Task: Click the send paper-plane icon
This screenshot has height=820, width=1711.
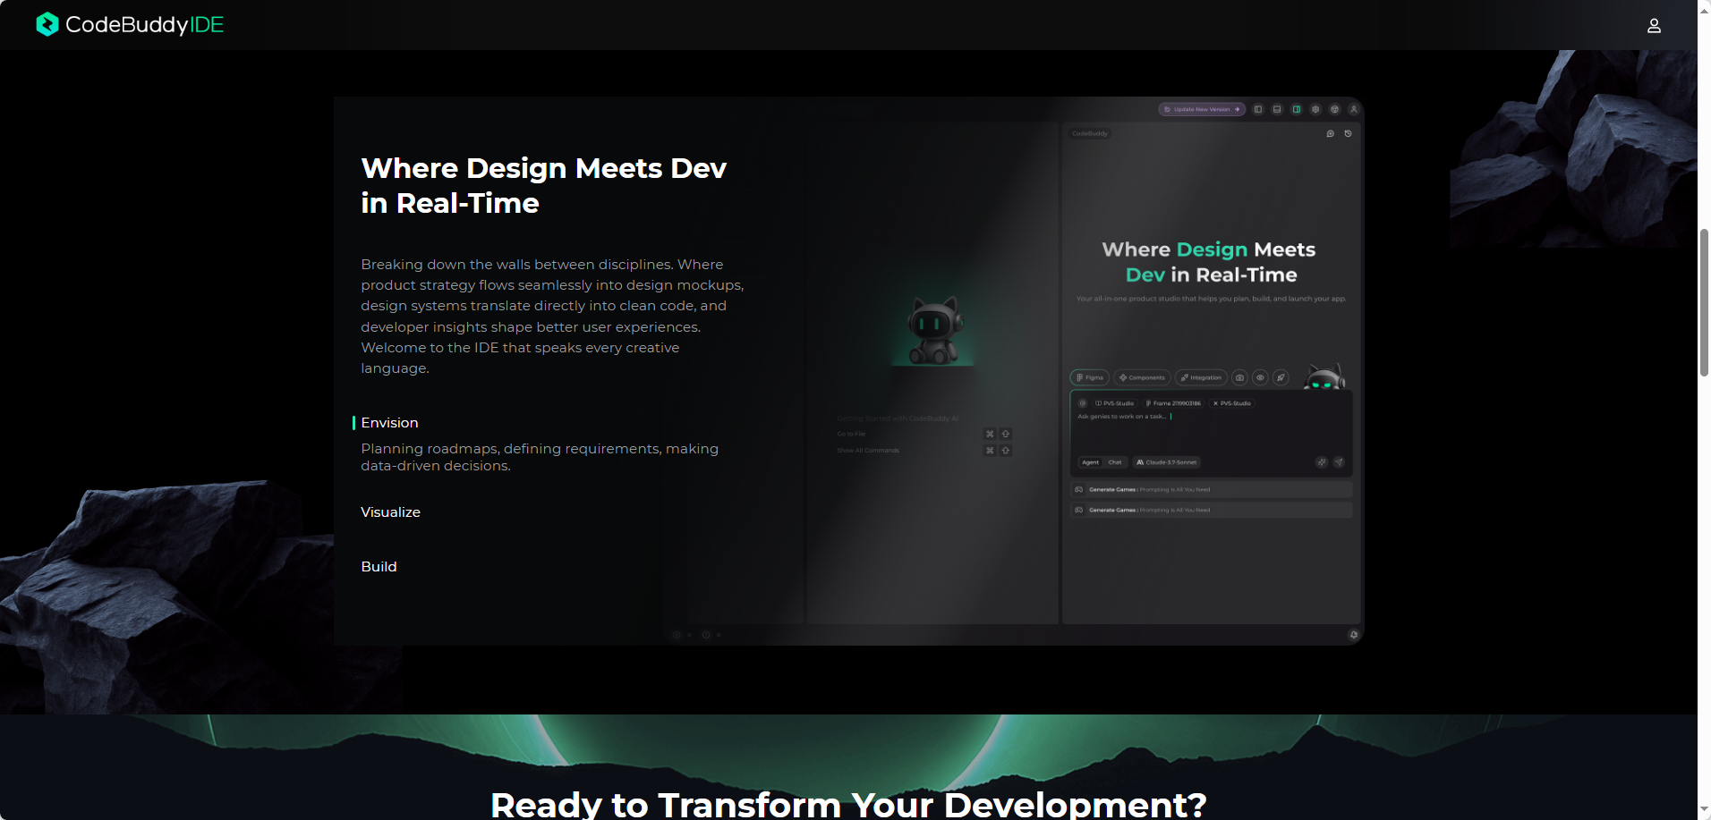Action: (1339, 462)
